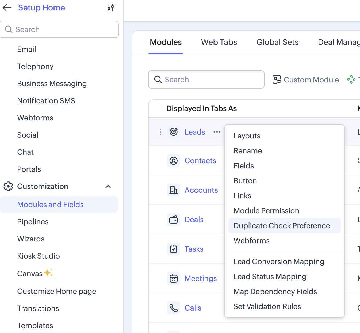Click the Deals module wallet icon
The image size is (360, 333).
tap(174, 220)
